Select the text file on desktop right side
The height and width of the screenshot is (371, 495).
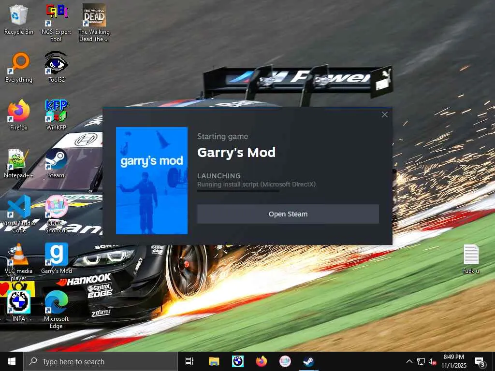click(x=471, y=259)
